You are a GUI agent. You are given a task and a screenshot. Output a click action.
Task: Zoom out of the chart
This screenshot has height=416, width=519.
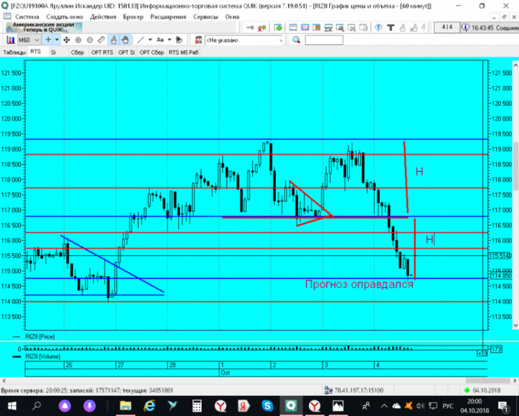click(x=89, y=40)
